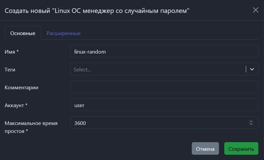The height and width of the screenshot is (160, 264).
Task: Increase Максимальное время простоя with up arrow
Action: (x=251, y=121)
